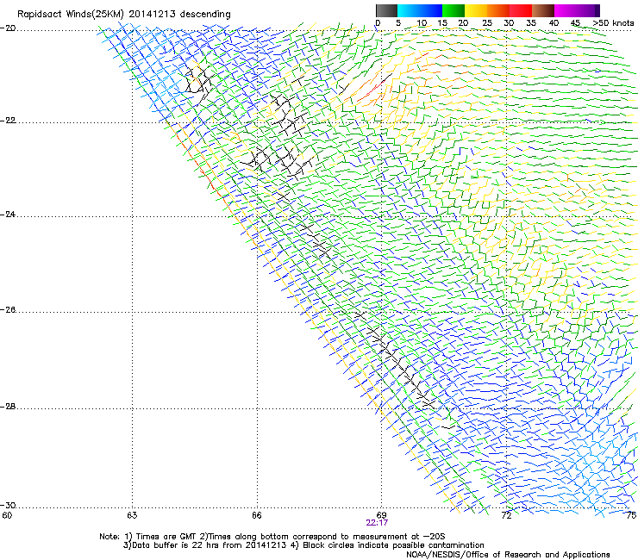638x560 pixels.
Task: Click the blue 10-15 knots legend segment
Action: [x=431, y=10]
